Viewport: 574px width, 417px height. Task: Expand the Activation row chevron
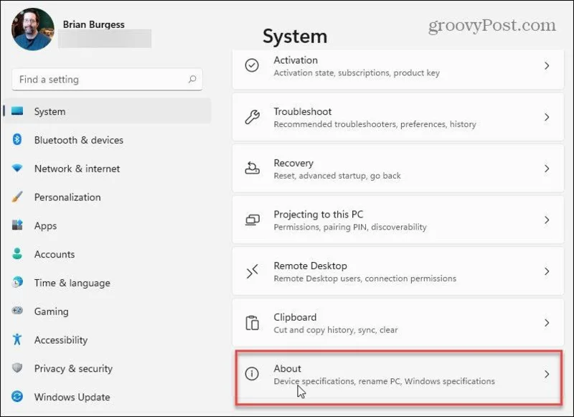click(547, 66)
